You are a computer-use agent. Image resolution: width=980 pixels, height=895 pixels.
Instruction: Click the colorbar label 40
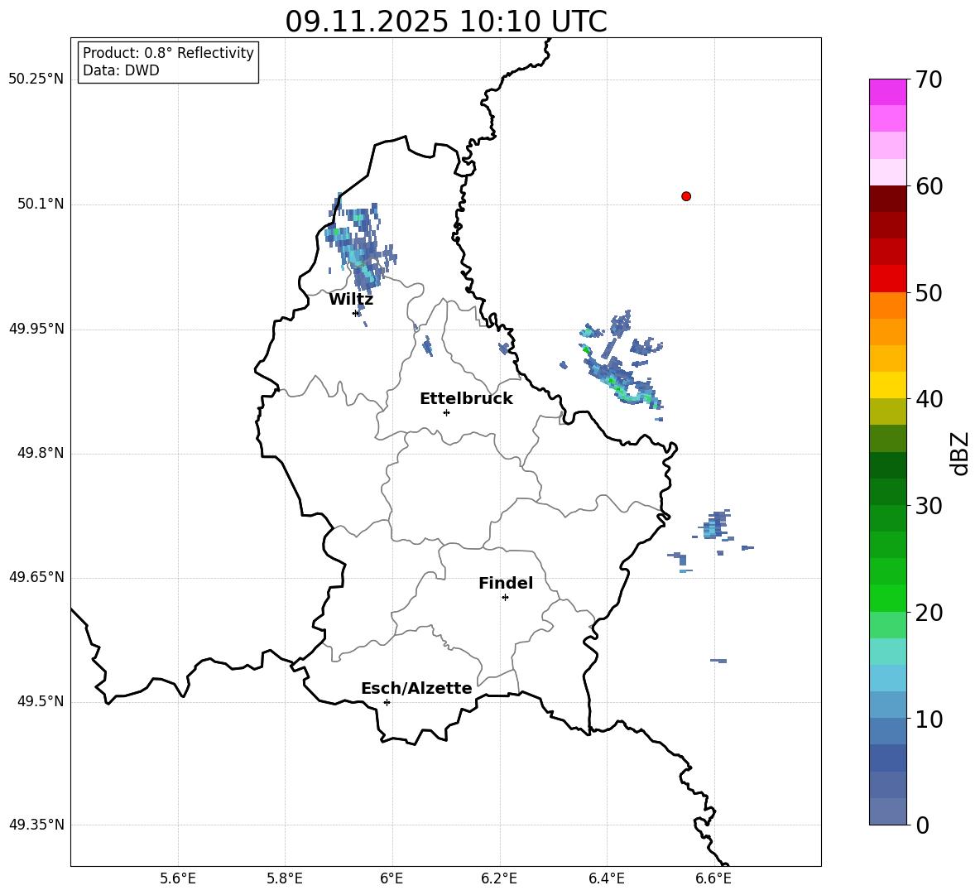(x=929, y=399)
